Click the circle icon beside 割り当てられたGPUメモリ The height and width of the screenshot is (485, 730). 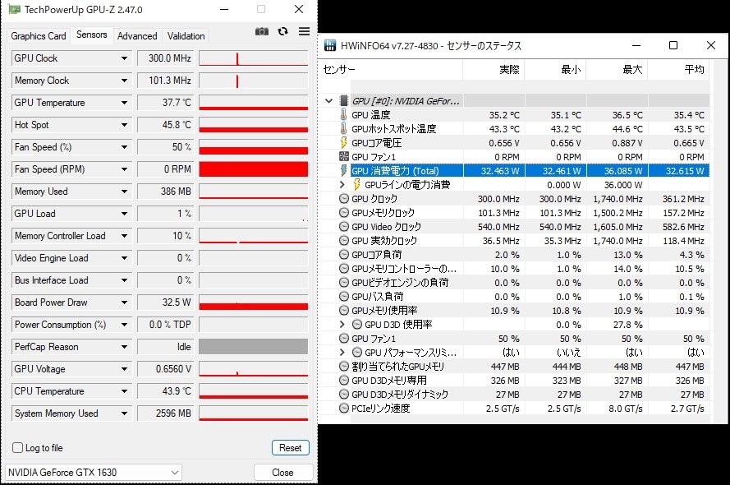[x=344, y=366]
